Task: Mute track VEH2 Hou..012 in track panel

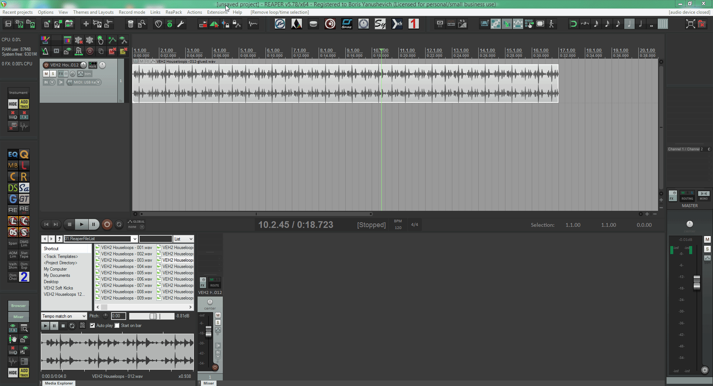Action: coord(46,74)
